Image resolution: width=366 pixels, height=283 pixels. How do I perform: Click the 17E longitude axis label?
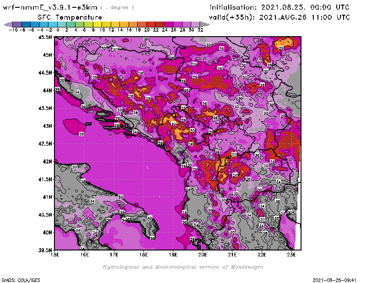point(114,255)
